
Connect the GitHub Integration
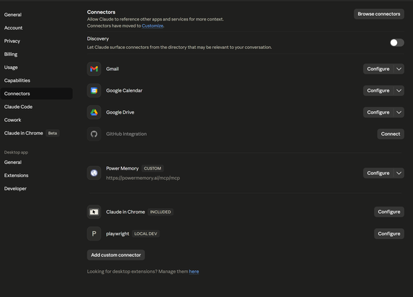(390, 134)
